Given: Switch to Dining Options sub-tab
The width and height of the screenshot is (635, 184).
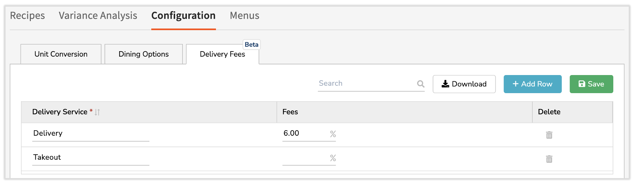Looking at the screenshot, I should pos(143,54).
